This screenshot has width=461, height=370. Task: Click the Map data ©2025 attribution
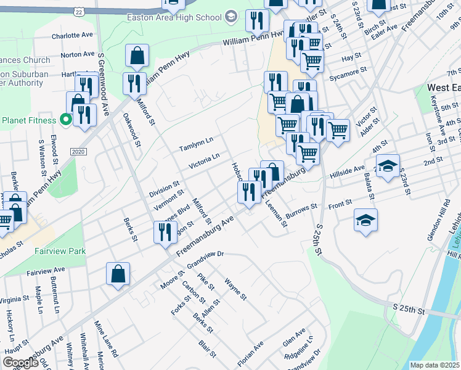tap(434, 365)
